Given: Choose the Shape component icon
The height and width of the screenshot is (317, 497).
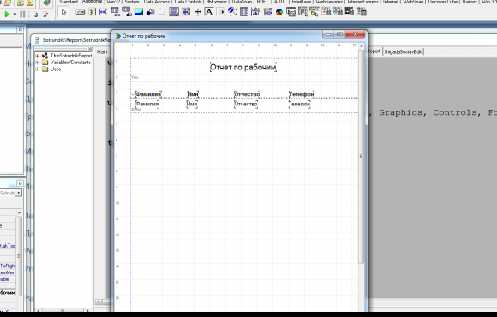Looking at the screenshot, I should tap(150, 12).
